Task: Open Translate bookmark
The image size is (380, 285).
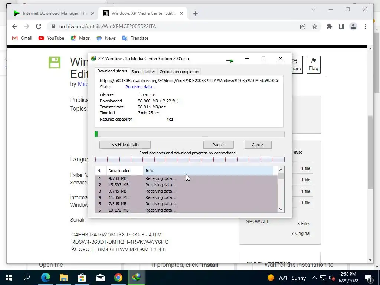Action: pos(135,38)
